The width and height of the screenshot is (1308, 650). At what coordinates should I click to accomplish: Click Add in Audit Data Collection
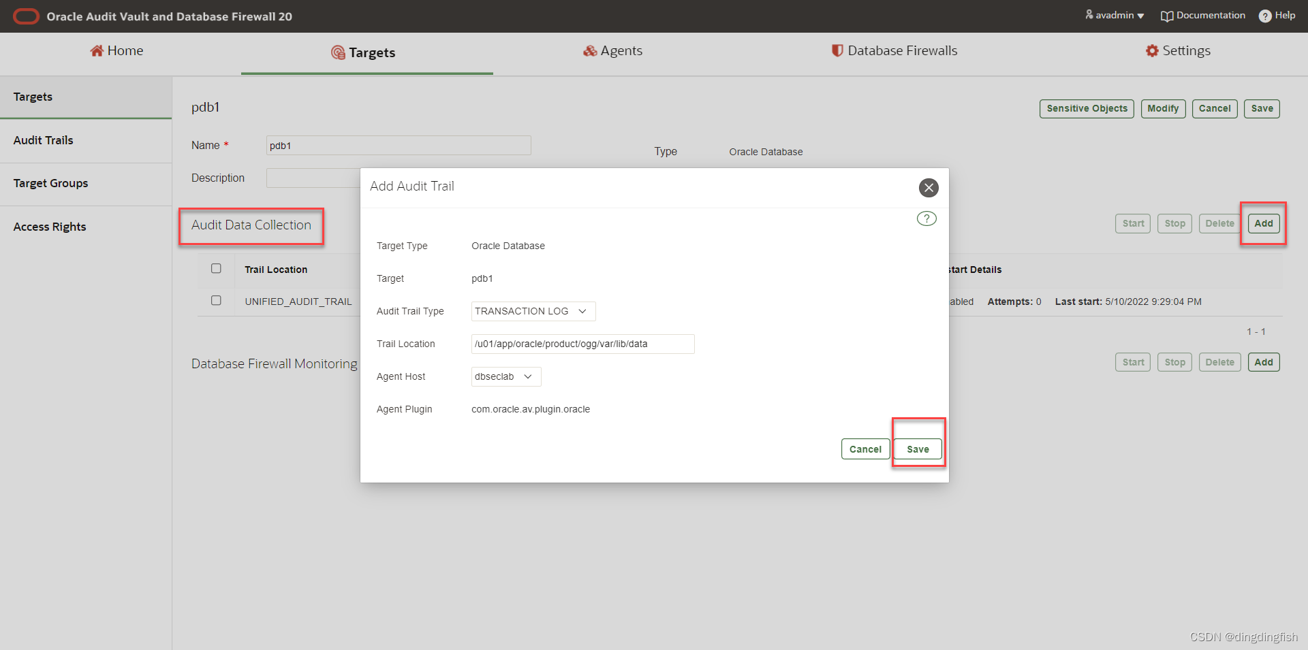1264,223
